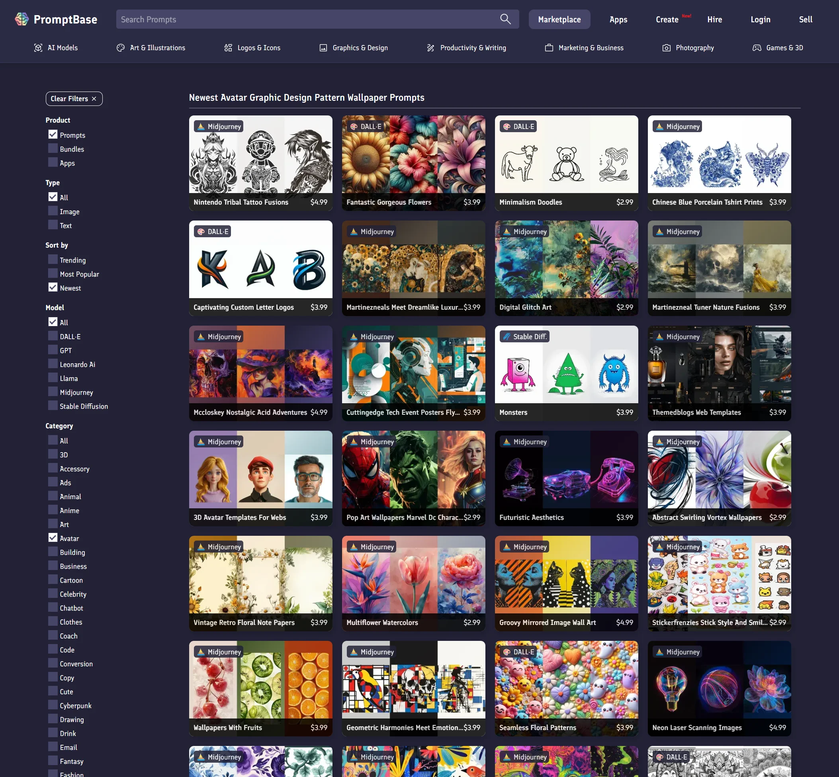Click the "Mccloskey Nostalgic Acid Adventures" title
839x777 pixels.
pos(250,412)
